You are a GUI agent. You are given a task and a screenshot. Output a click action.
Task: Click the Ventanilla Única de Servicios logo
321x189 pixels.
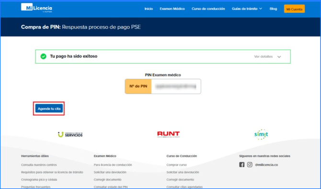70,134
